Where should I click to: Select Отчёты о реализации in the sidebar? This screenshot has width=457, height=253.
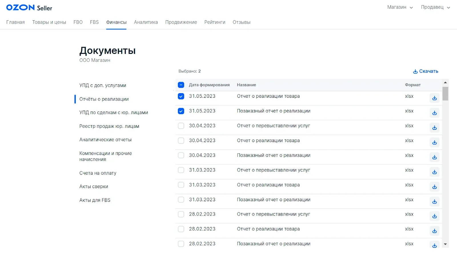point(104,99)
